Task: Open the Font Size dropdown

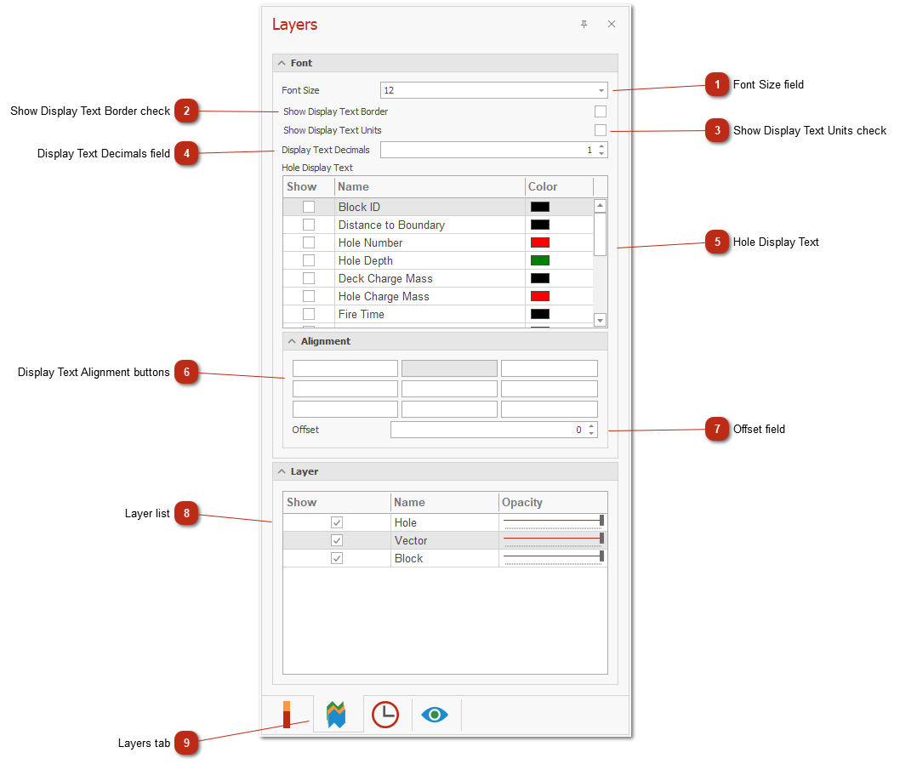Action: click(x=601, y=90)
